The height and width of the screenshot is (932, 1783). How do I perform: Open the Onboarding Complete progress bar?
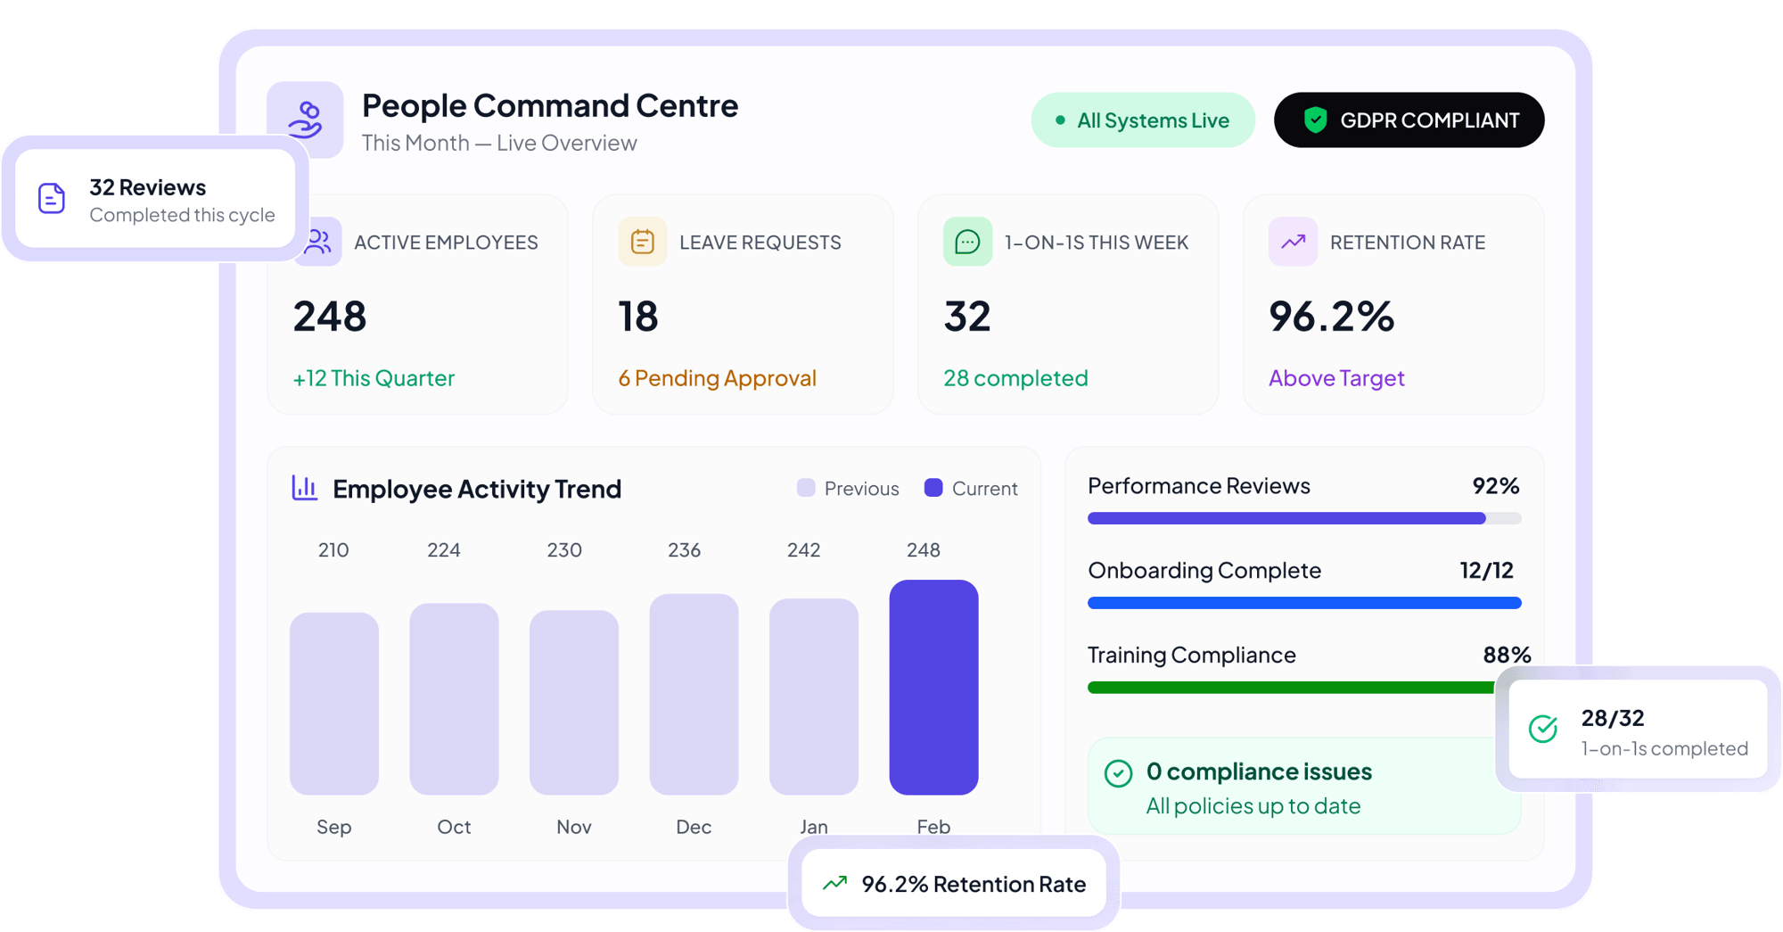[x=1303, y=603]
